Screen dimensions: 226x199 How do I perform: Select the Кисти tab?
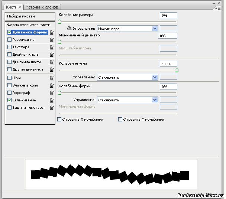click(x=12, y=7)
